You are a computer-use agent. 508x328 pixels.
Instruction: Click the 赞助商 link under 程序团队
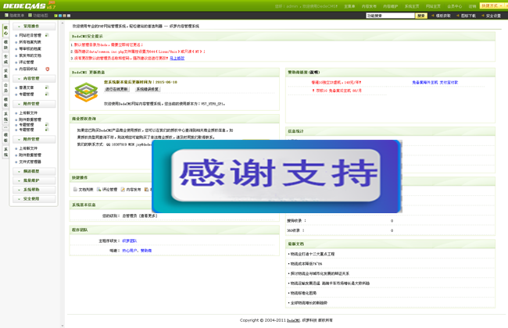click(146, 251)
